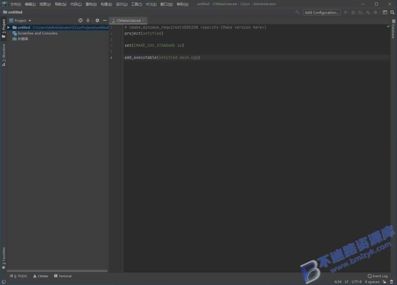This screenshot has width=397, height=285.
Task: Change 4 spaces indent setting
Action: pos(372,282)
